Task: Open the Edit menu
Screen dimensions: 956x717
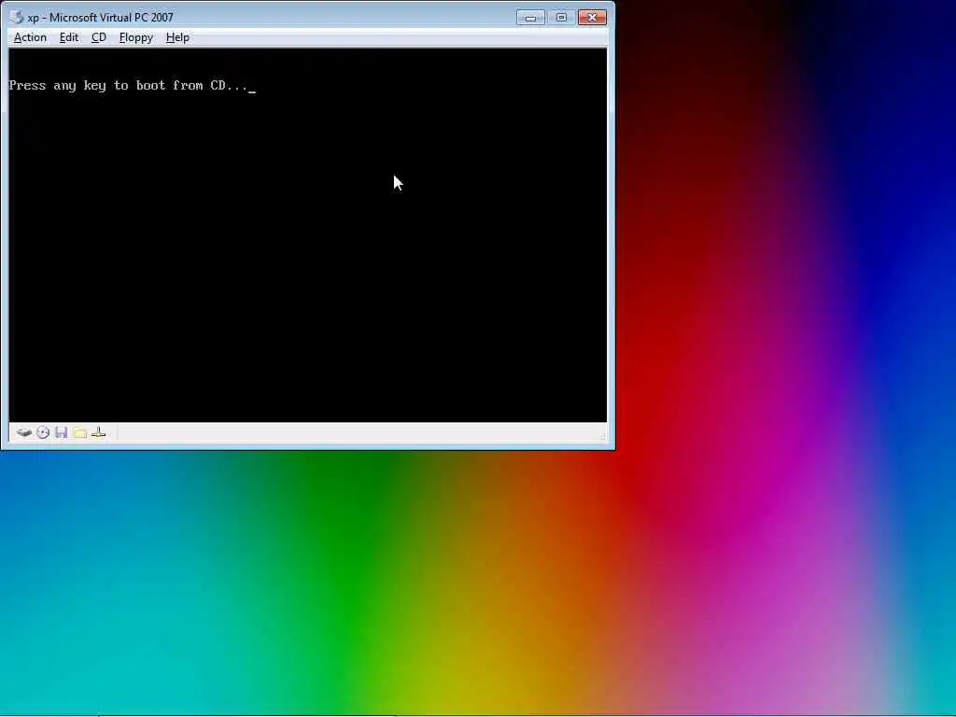Action: coord(69,37)
